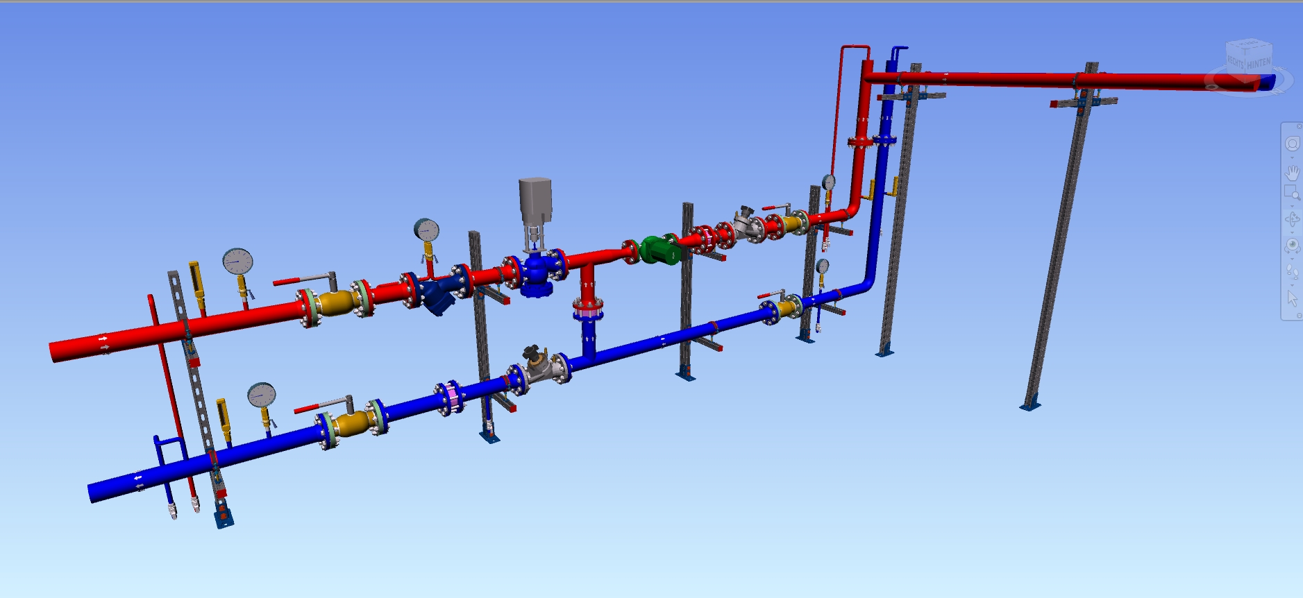Screen dimensions: 1303x598
Task: Expand dropdown arrow under Walk icon
Action: click(1292, 285)
